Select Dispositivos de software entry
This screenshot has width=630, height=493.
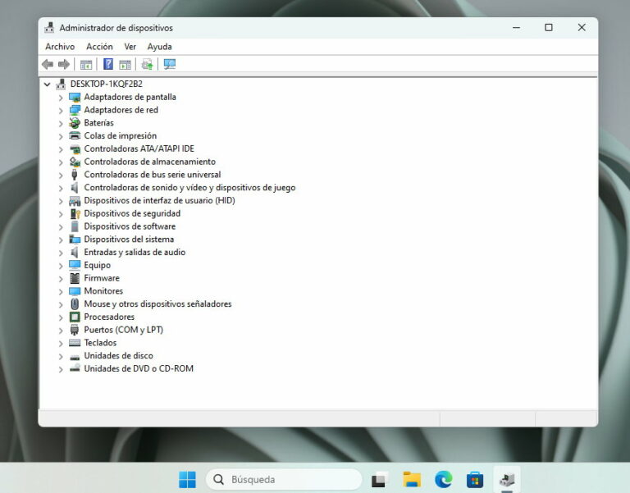[x=130, y=226]
